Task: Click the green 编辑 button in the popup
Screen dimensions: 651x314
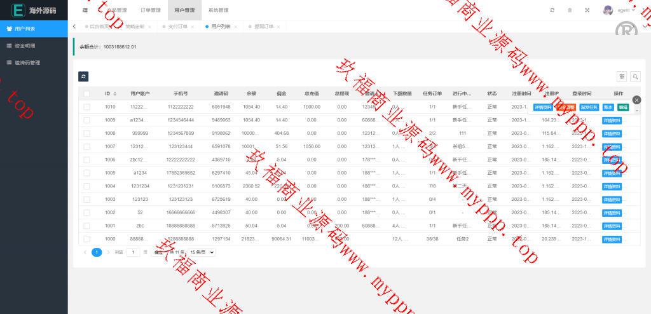Action: [x=623, y=107]
